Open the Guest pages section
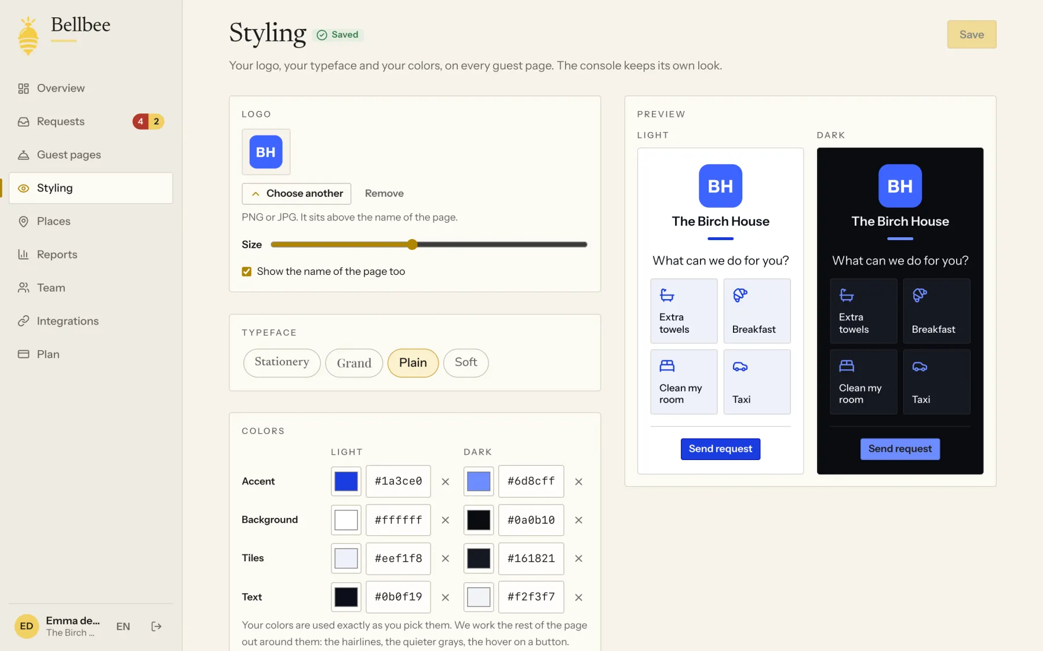1043x651 pixels. tap(90, 155)
